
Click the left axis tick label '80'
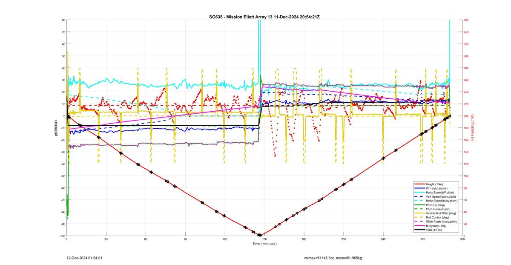[63, 20]
